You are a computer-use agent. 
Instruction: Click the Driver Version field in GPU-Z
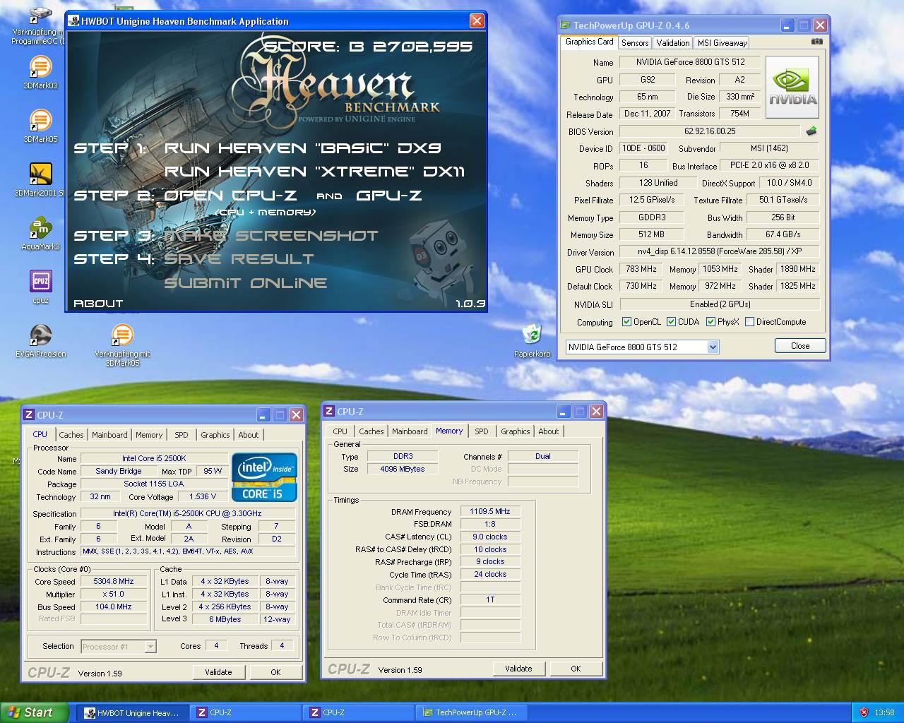click(718, 251)
